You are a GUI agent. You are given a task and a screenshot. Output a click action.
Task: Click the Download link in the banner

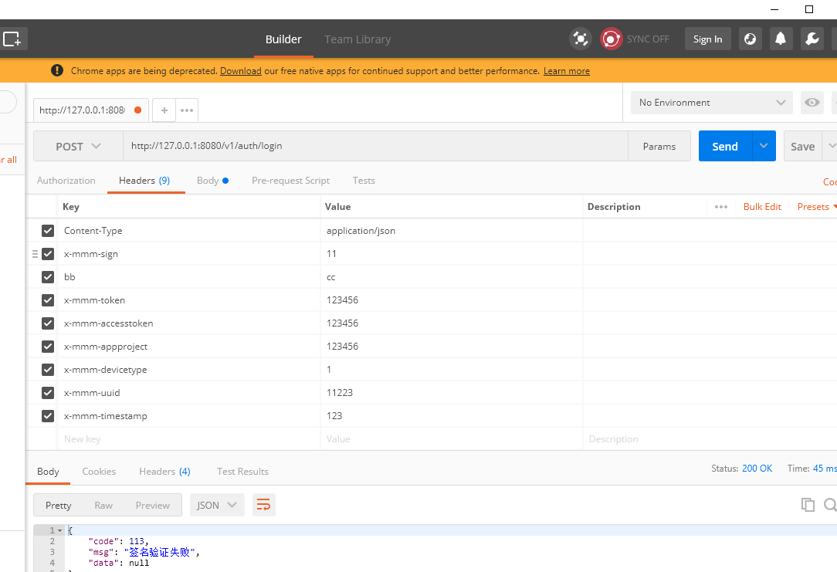tap(241, 70)
